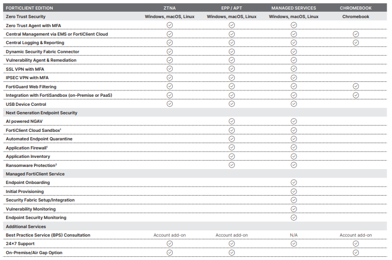Click EPP / APT checkmark for 24×7 Support
The height and width of the screenshot is (260, 392).
[232, 244]
